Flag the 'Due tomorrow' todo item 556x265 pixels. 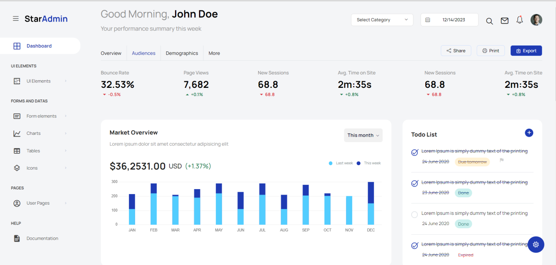(x=502, y=160)
